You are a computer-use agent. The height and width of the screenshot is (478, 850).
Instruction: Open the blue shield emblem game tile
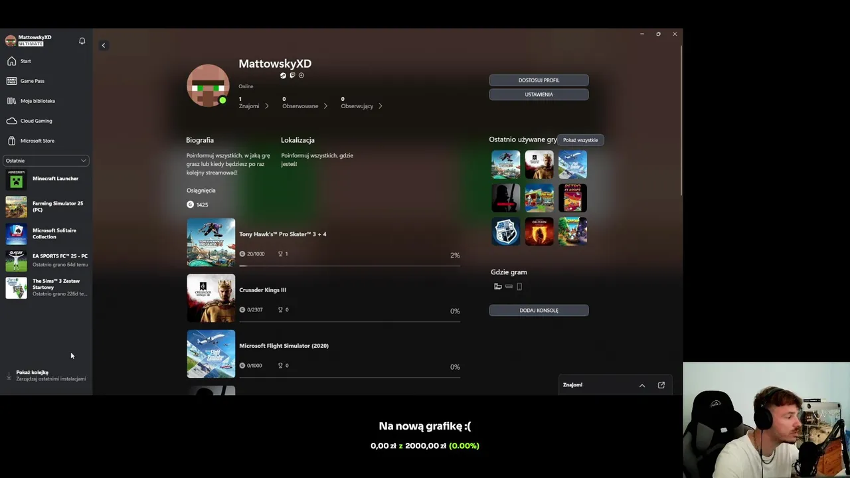pos(506,231)
